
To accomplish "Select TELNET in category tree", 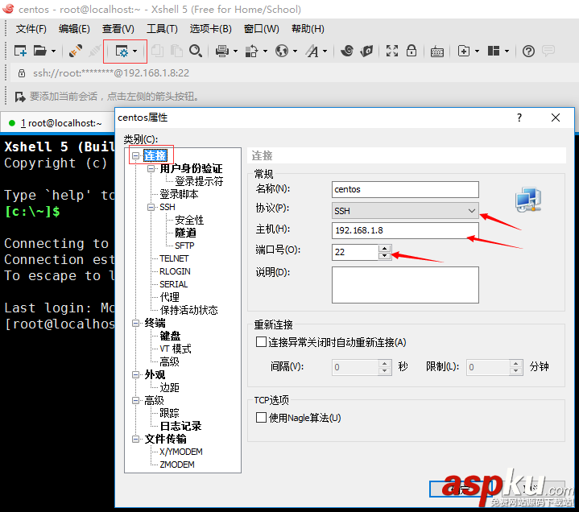I will pyautogui.click(x=174, y=258).
